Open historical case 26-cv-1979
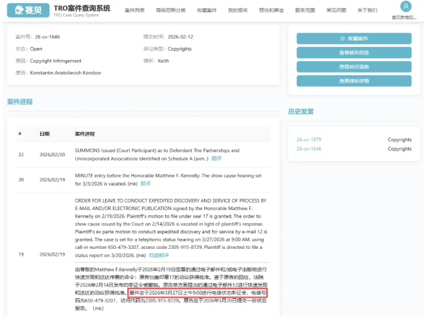The image size is (424, 317). tap(309, 140)
